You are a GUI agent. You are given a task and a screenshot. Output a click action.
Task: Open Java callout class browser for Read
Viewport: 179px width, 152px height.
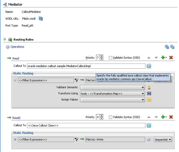pyautogui.click(x=149, y=66)
